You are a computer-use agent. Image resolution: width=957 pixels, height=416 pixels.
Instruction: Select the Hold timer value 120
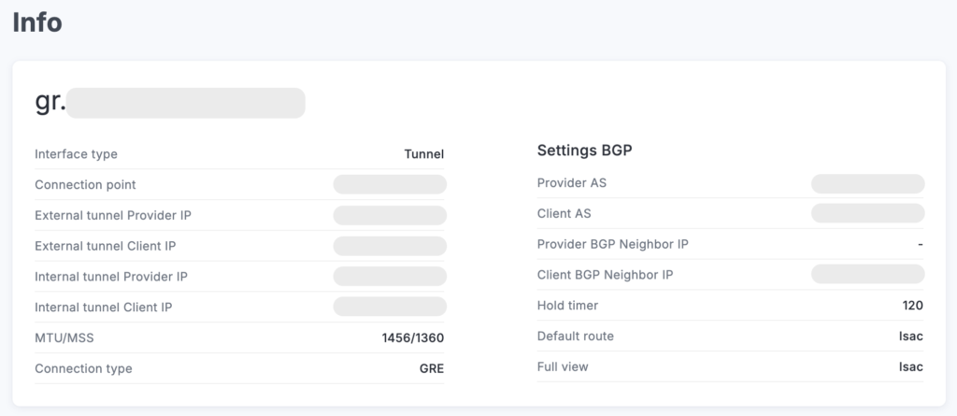click(912, 306)
